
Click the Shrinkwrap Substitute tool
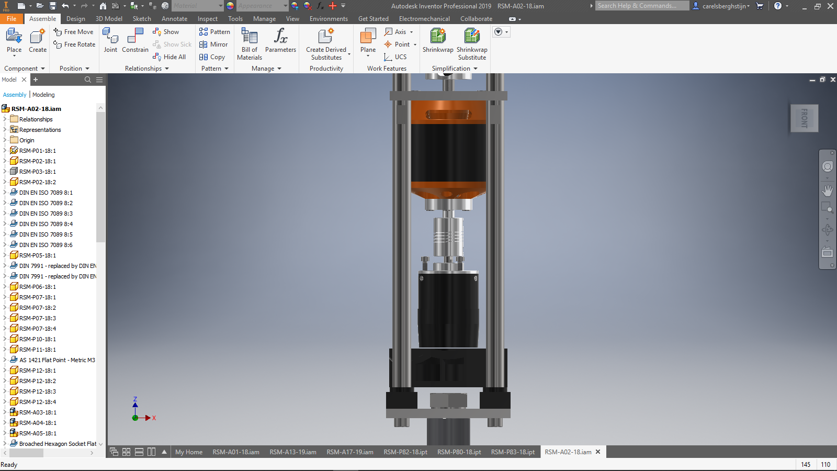click(x=472, y=44)
